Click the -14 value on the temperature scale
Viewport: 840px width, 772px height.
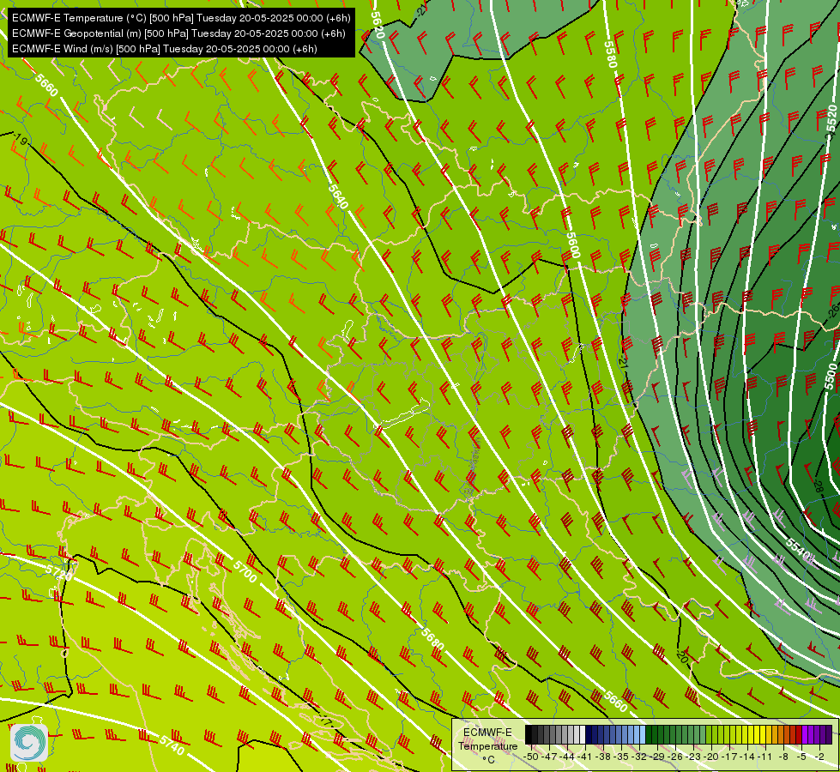[748, 757]
